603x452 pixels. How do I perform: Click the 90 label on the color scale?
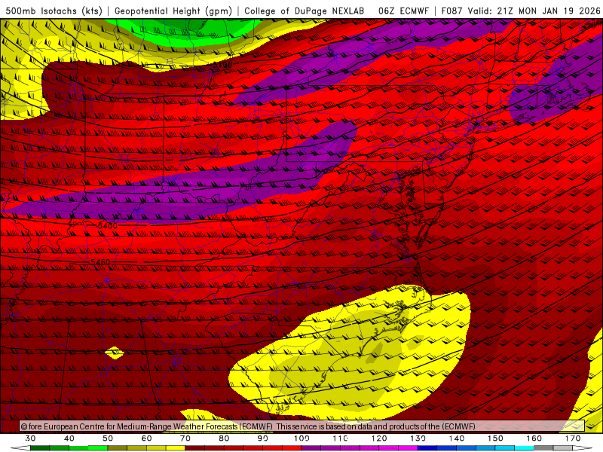point(263,438)
